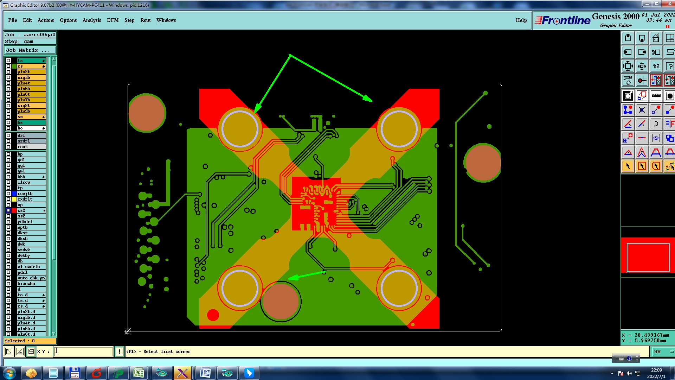The image size is (675, 380).
Task: Click the Help button
Action: click(521, 20)
